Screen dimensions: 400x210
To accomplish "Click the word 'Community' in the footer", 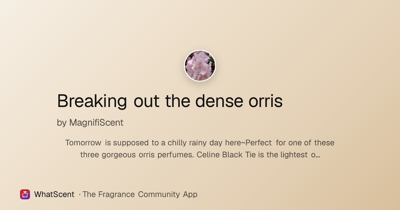I will [x=159, y=194].
